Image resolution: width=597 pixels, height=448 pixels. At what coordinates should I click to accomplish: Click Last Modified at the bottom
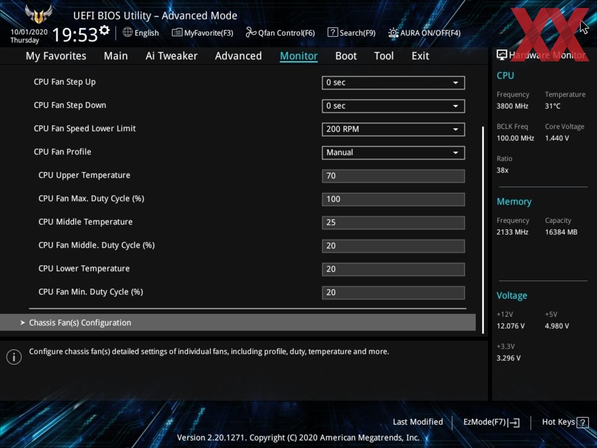point(418,422)
